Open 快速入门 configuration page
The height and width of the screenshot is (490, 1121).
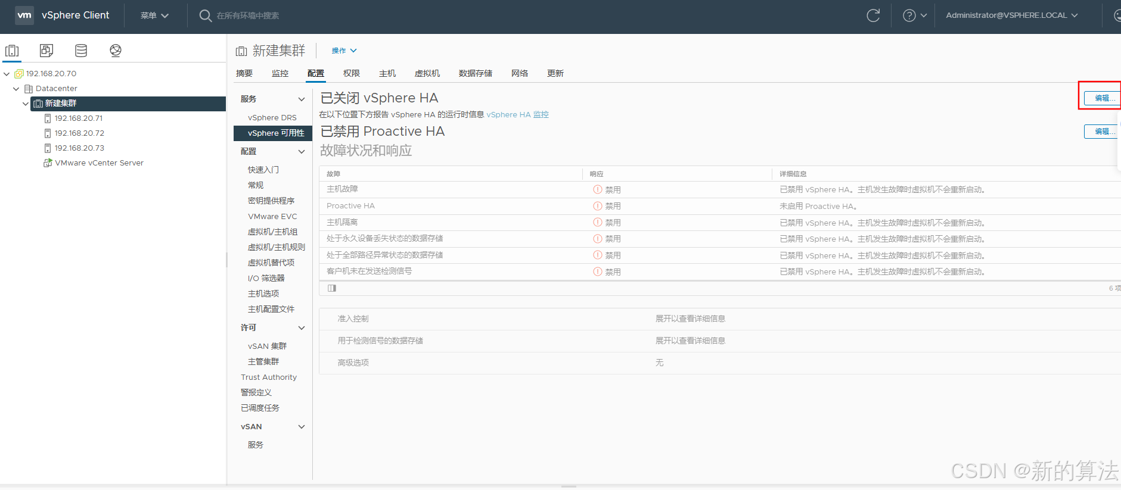pos(263,170)
